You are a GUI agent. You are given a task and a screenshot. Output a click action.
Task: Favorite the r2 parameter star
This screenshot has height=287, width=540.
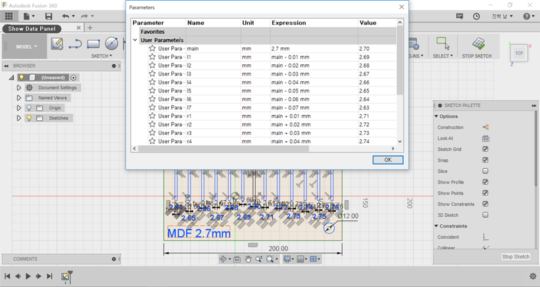tap(153, 124)
